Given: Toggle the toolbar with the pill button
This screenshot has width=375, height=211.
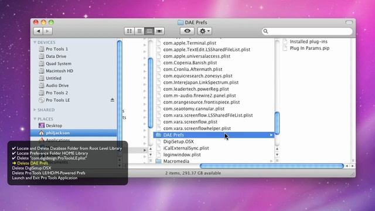Looking at the screenshot, I should (349, 22).
